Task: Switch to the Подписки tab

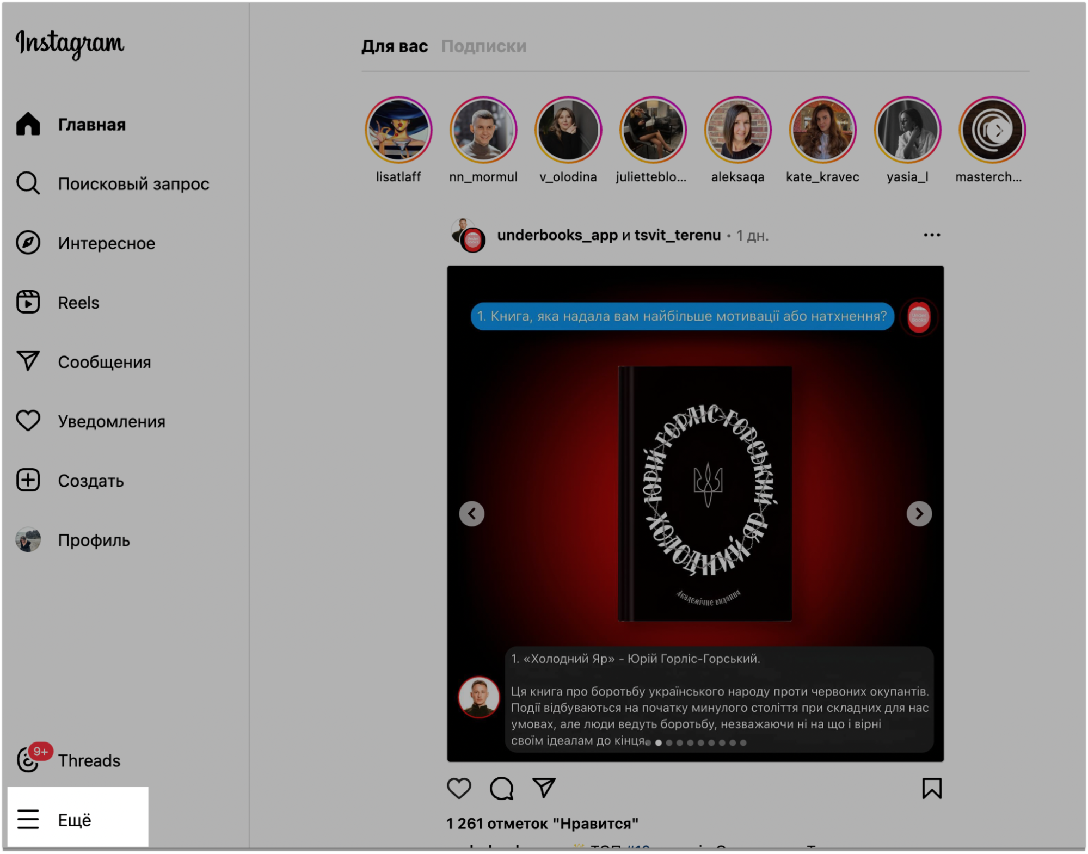Action: point(484,46)
